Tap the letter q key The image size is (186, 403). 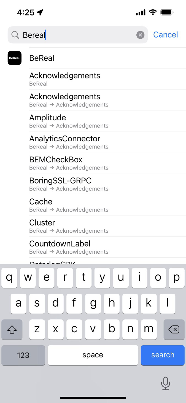(9, 278)
